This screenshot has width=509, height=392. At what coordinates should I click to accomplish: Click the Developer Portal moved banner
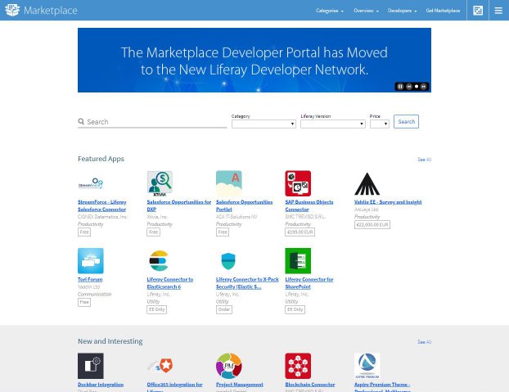click(254, 60)
